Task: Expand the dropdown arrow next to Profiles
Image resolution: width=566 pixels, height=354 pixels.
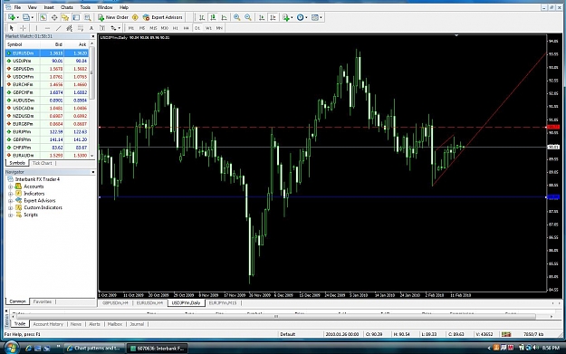Action: coord(32,17)
